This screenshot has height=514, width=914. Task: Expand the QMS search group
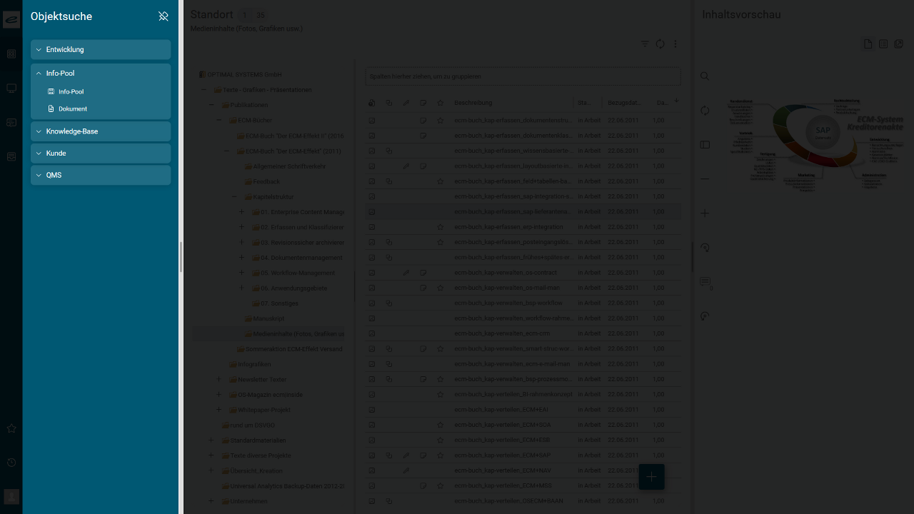click(100, 175)
